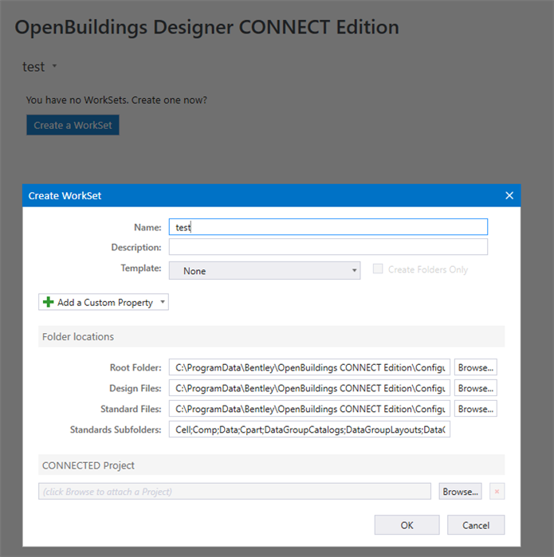Click Browse for Design Files
Viewport: 554px width, 557px height.
coord(475,388)
